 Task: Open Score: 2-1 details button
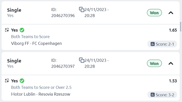162,44
